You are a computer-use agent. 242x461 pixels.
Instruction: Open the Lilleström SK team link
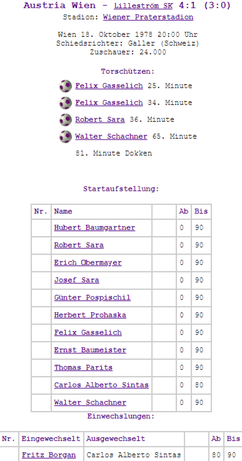(x=143, y=6)
